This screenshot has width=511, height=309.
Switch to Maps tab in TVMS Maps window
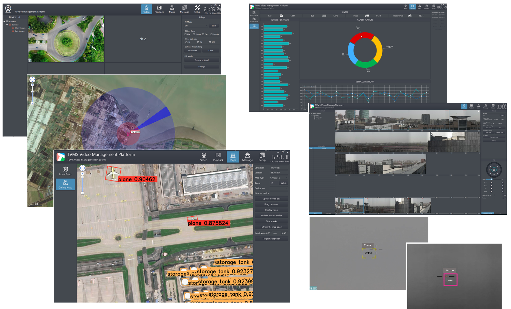pyautogui.click(x=233, y=157)
